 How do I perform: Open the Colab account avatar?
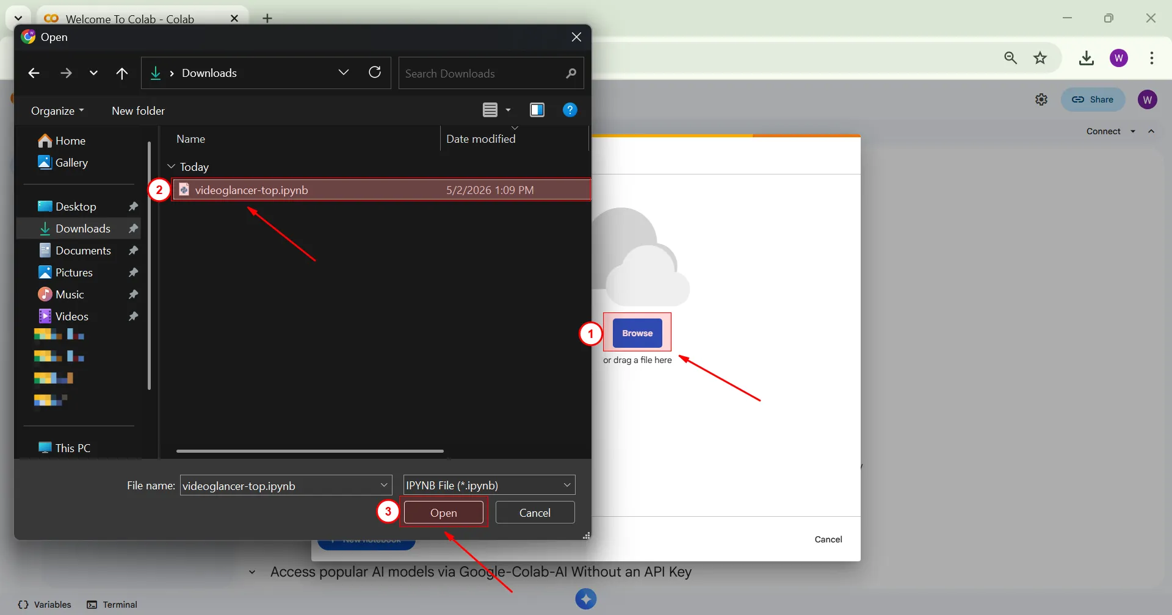(1148, 99)
